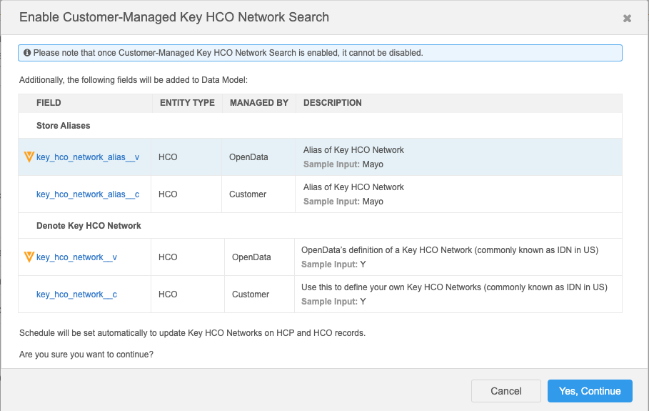Screen dimensions: 649x411
Task: Click the FIELD column header
Action: click(x=49, y=103)
